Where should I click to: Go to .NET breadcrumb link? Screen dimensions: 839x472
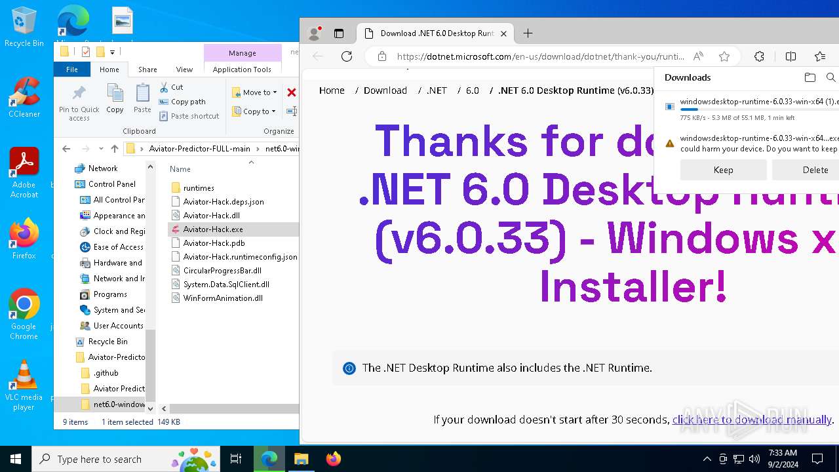(437, 90)
